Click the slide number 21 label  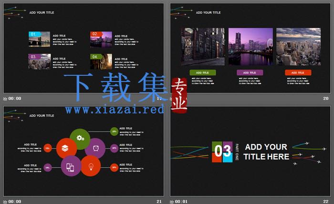click(159, 202)
